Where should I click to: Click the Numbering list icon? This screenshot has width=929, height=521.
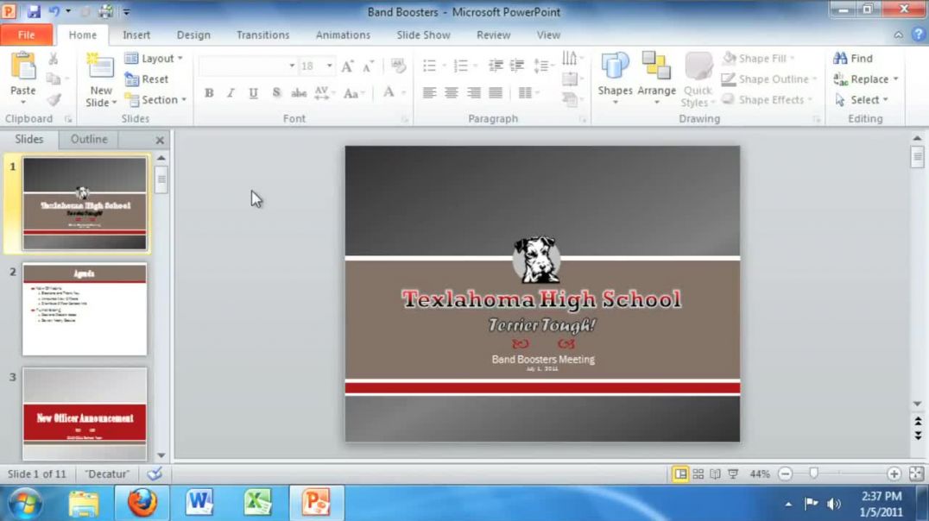tap(461, 66)
